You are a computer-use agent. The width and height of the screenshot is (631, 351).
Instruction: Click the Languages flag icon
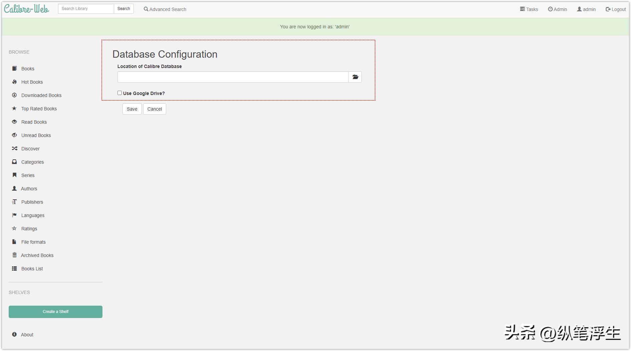point(14,215)
